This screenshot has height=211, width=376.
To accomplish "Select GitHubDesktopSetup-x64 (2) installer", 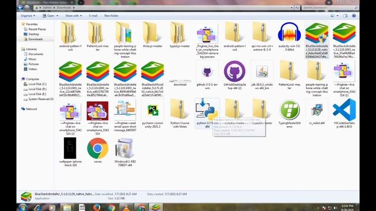I will (234, 75).
